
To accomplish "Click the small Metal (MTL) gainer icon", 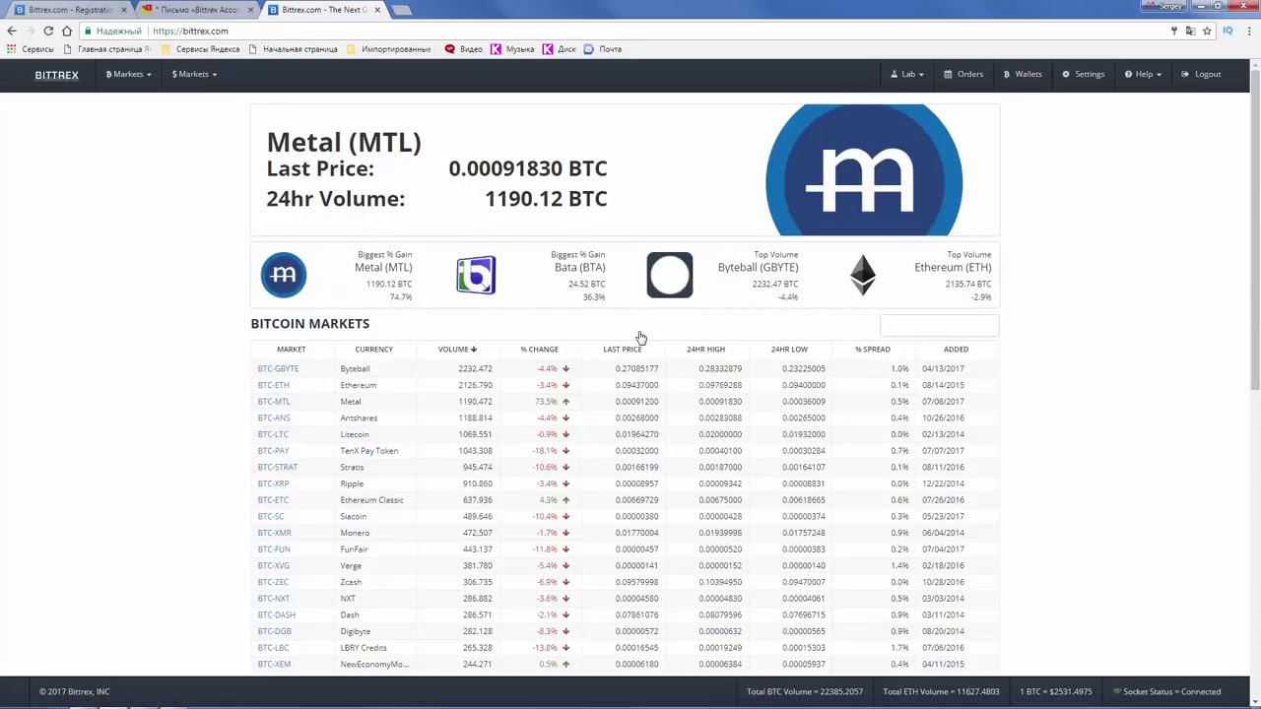I will 284,275.
